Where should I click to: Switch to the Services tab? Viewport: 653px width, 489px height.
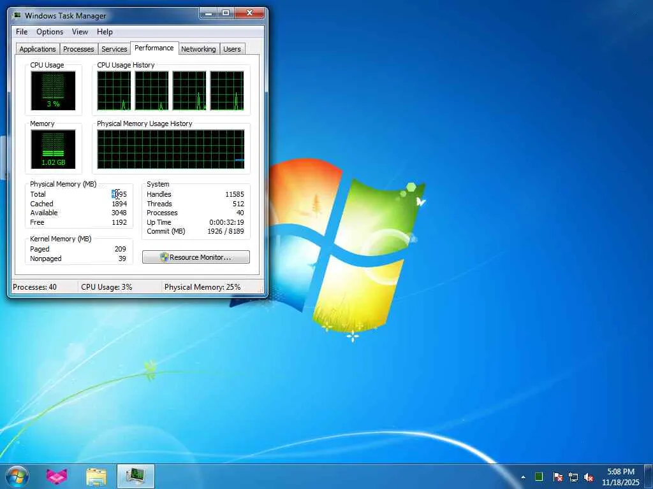114,48
